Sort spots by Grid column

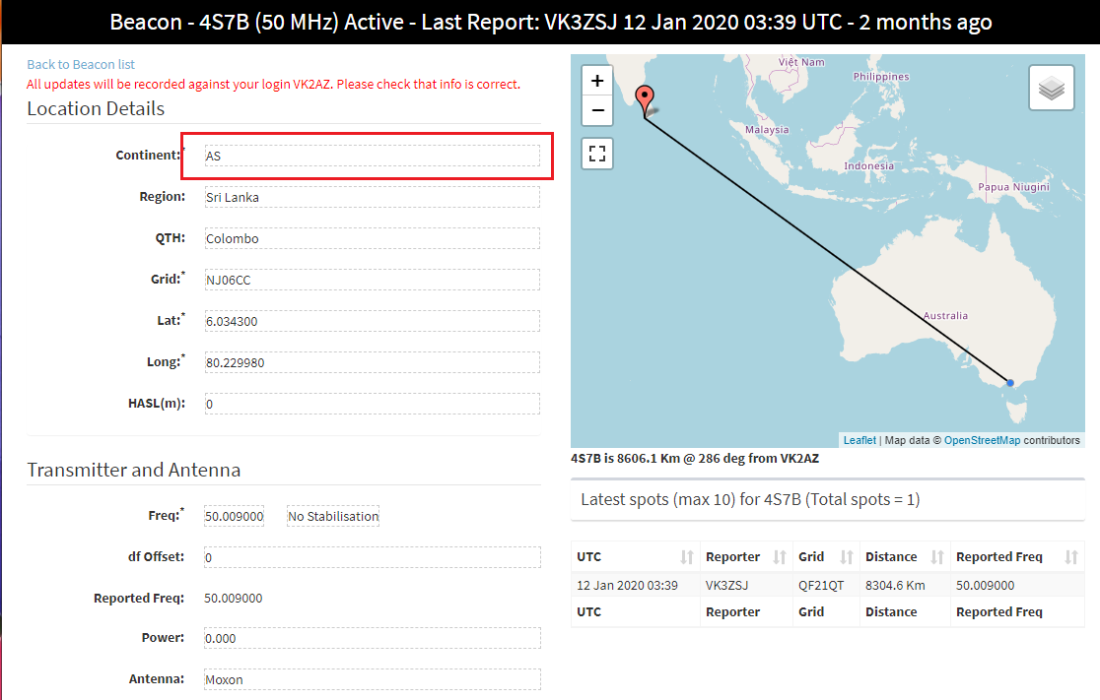(826, 557)
